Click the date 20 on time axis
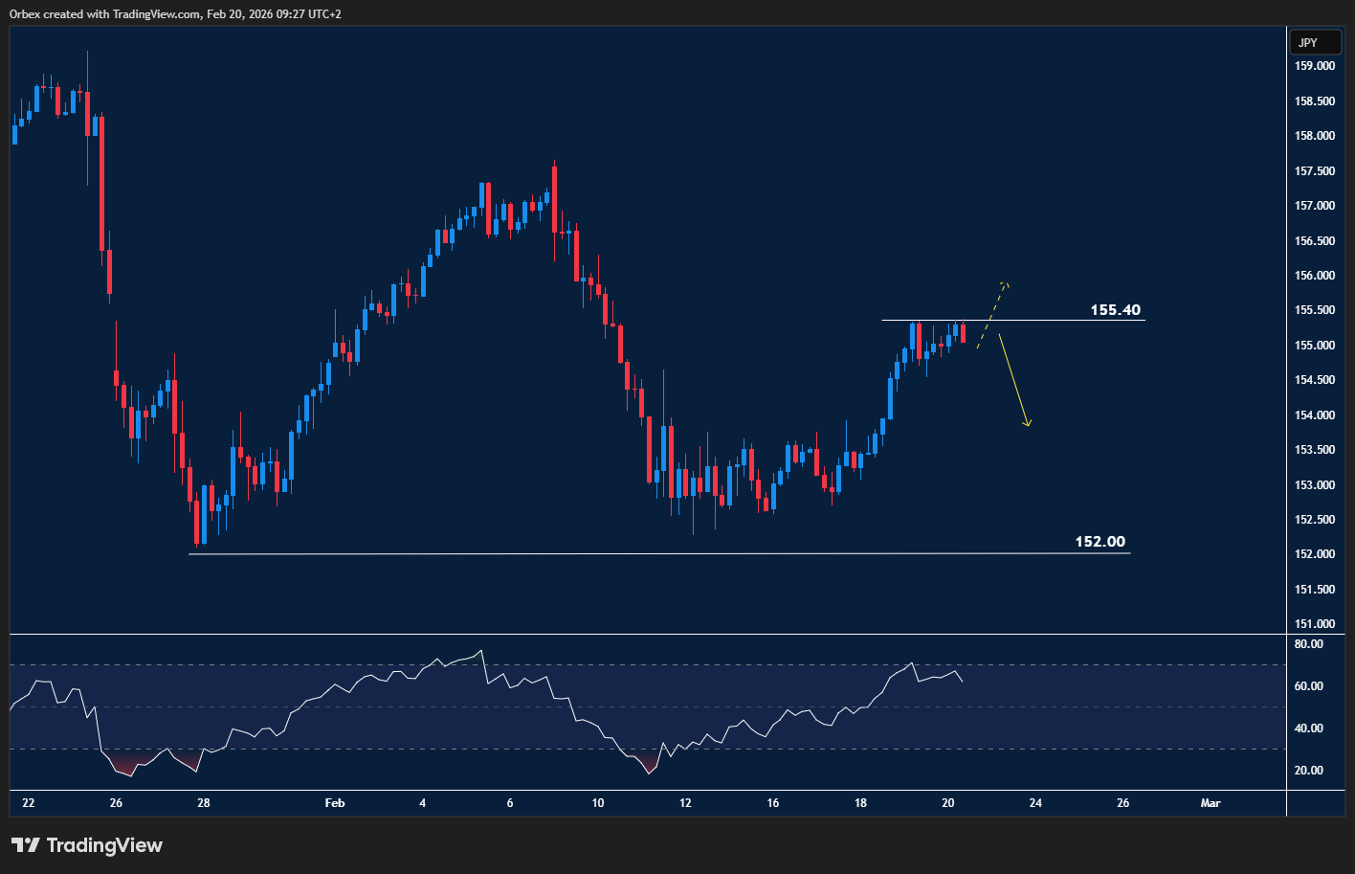This screenshot has height=874, width=1355. pyautogui.click(x=947, y=803)
